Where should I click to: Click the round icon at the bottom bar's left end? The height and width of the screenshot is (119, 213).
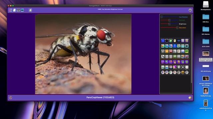(11, 98)
